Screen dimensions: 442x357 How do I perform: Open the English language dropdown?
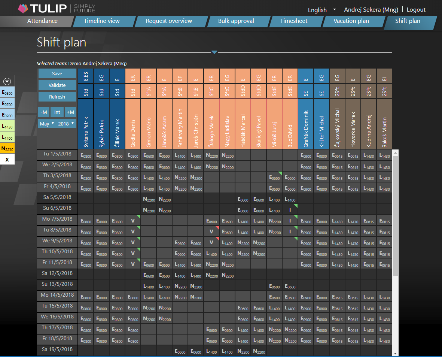point(322,10)
